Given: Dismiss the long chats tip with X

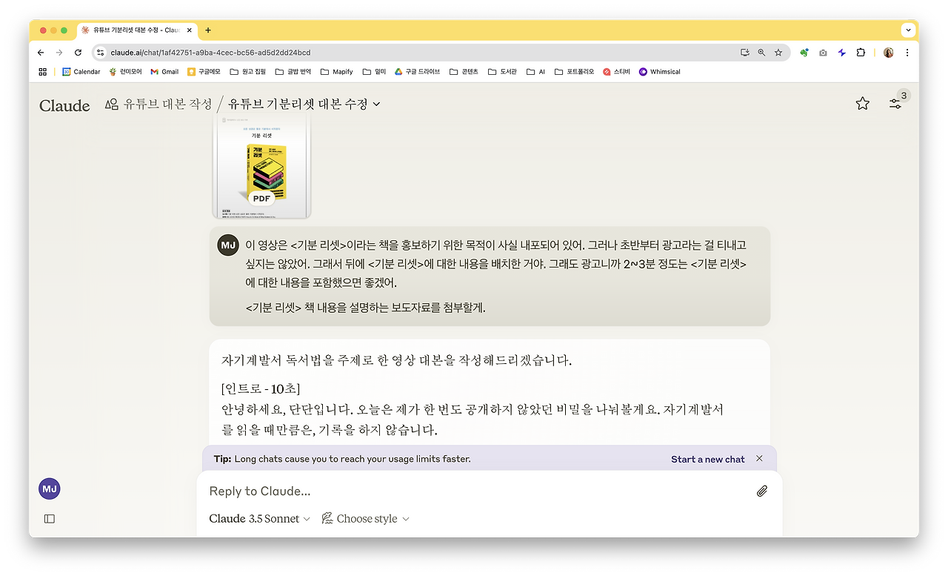Looking at the screenshot, I should click(758, 458).
